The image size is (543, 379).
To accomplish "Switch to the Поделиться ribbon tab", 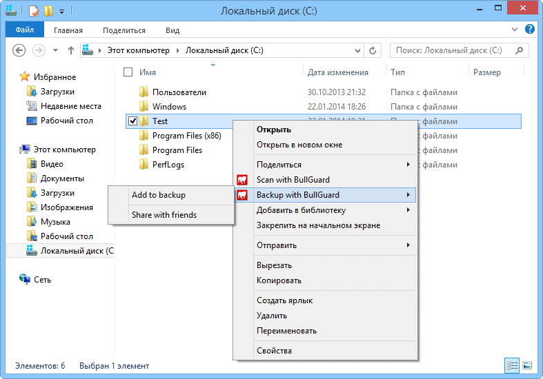I will pos(124,30).
